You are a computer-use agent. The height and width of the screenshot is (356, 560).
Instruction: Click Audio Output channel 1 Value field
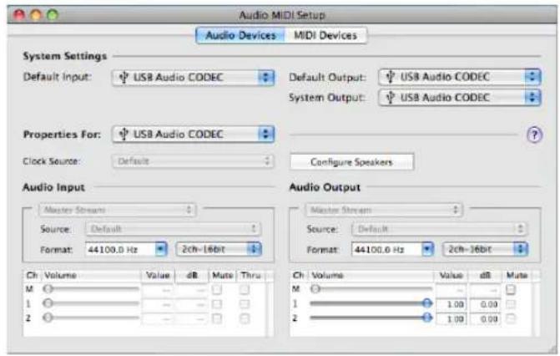(452, 304)
